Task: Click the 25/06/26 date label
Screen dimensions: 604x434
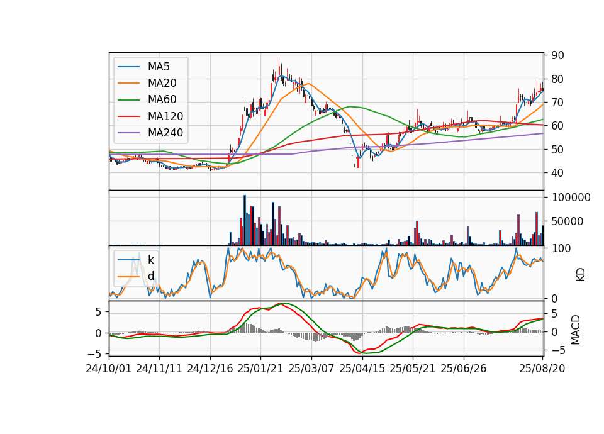Action: (464, 369)
